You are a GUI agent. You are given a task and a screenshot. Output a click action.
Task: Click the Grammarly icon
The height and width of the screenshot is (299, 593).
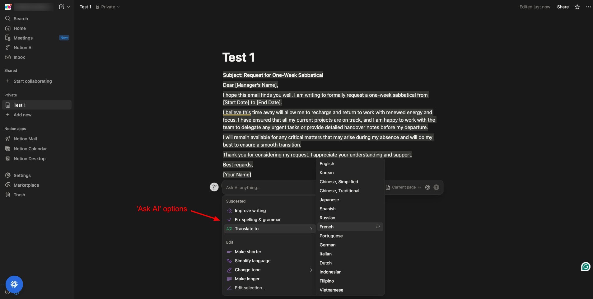[x=586, y=267]
